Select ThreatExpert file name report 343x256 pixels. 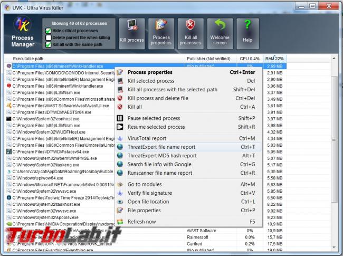[x=188, y=147]
